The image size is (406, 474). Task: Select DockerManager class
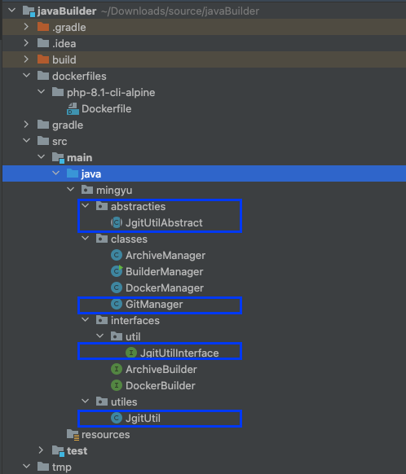[157, 288]
